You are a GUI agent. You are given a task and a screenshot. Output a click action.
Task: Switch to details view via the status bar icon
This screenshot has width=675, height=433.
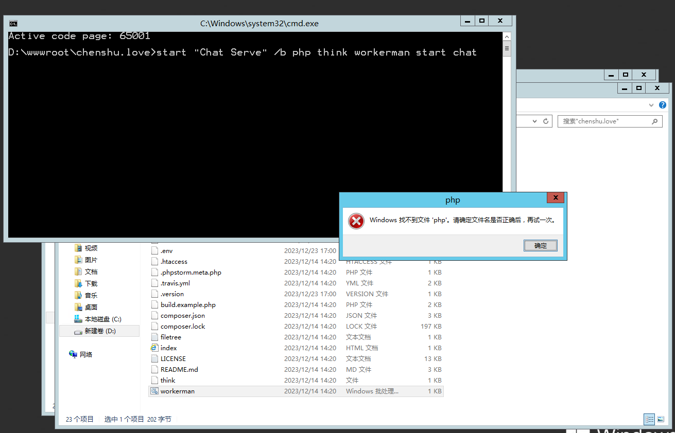(x=649, y=419)
